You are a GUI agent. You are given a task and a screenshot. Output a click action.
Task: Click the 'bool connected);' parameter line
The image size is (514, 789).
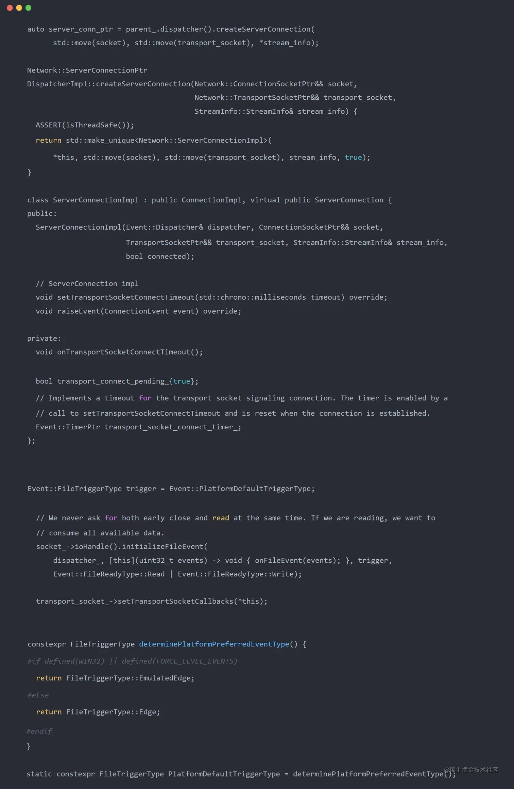[x=160, y=256]
